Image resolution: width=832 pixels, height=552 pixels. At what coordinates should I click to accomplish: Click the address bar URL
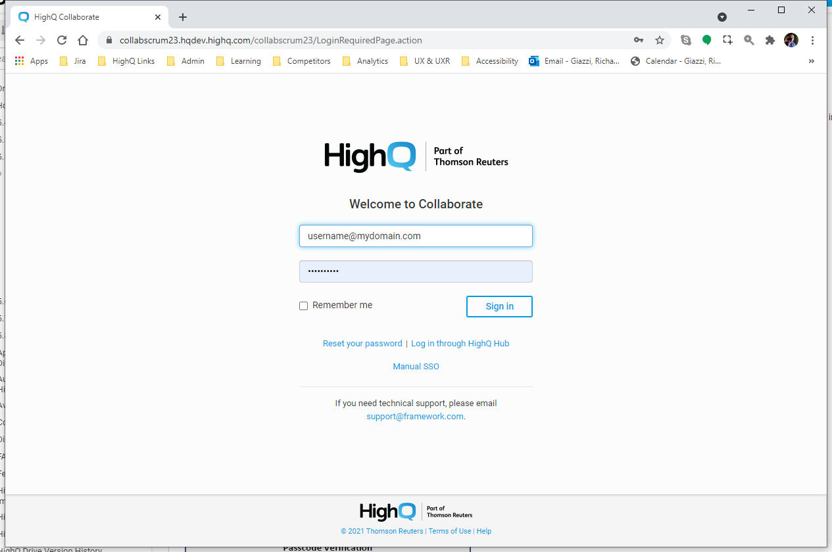271,40
